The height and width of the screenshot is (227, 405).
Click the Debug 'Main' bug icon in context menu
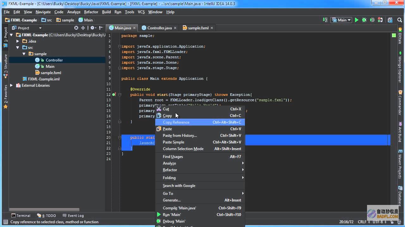tap(159, 221)
